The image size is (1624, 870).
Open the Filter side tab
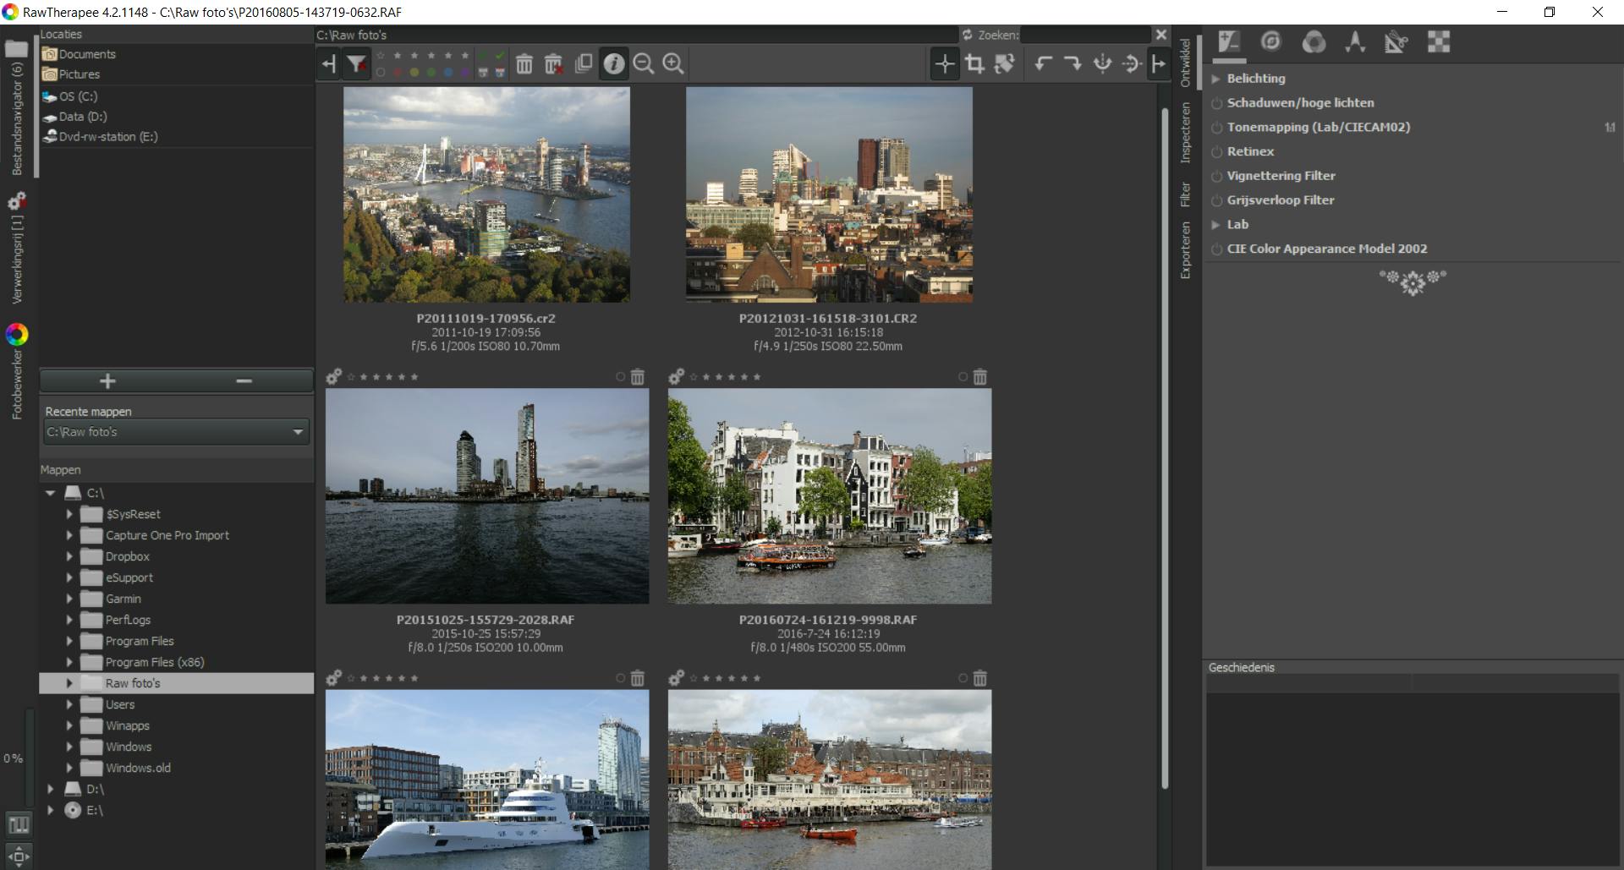coord(1185,194)
